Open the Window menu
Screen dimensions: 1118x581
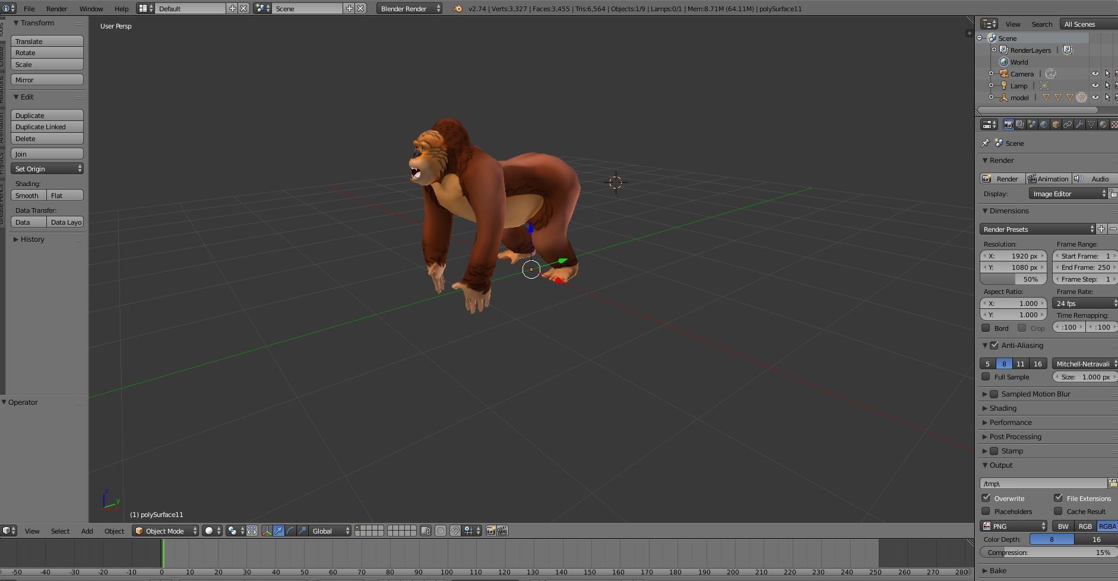[x=91, y=8]
